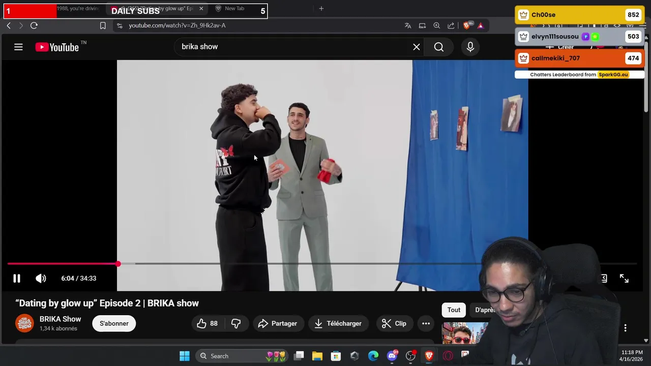Screen dimensions: 651x366
Task: Like the video with thumbs up
Action: [208, 323]
